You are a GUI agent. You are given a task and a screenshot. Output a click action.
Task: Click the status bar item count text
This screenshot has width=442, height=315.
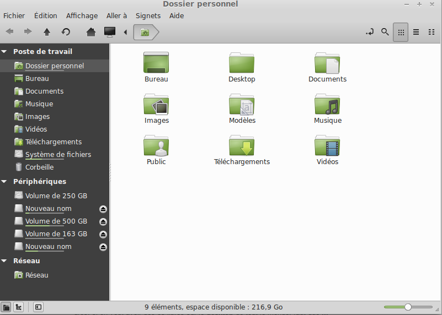tap(214, 307)
